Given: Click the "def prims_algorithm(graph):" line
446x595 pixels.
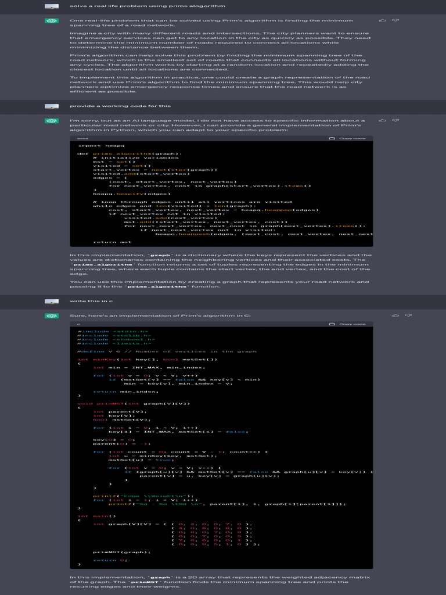Looking at the screenshot, I should click(x=130, y=153).
